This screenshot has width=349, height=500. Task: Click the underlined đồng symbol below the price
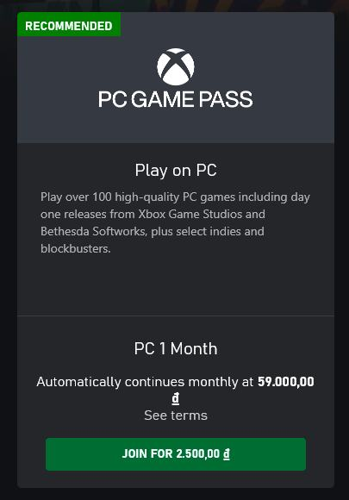[x=176, y=398]
